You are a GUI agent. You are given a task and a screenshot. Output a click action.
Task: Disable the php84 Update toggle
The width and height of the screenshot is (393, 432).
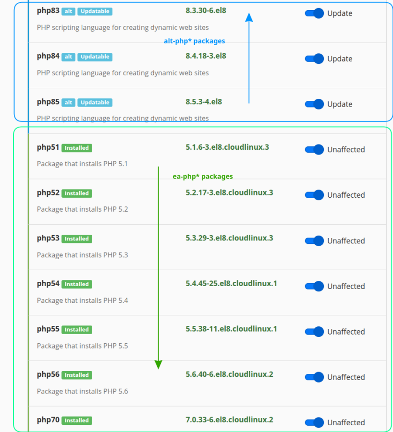(314, 59)
